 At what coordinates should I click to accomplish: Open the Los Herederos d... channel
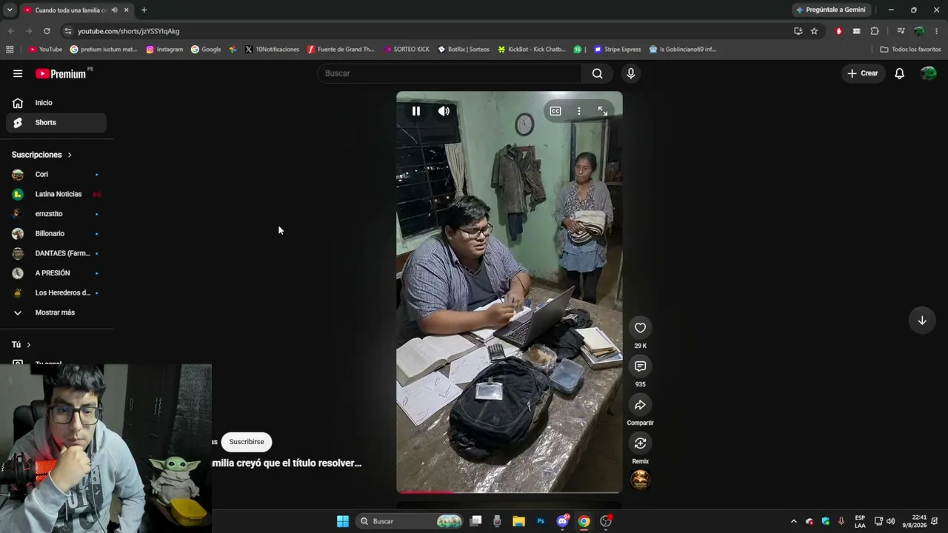[x=56, y=293]
